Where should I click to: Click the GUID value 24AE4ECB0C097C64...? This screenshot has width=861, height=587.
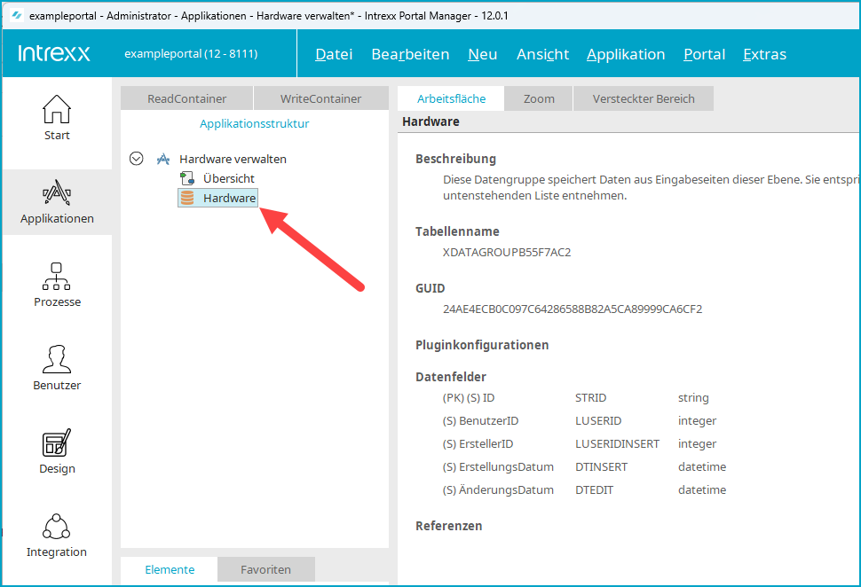573,309
